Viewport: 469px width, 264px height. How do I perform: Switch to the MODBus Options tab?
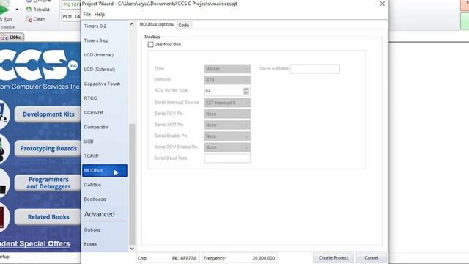tap(156, 24)
